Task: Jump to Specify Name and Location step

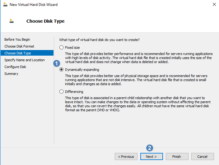Action: point(25,60)
